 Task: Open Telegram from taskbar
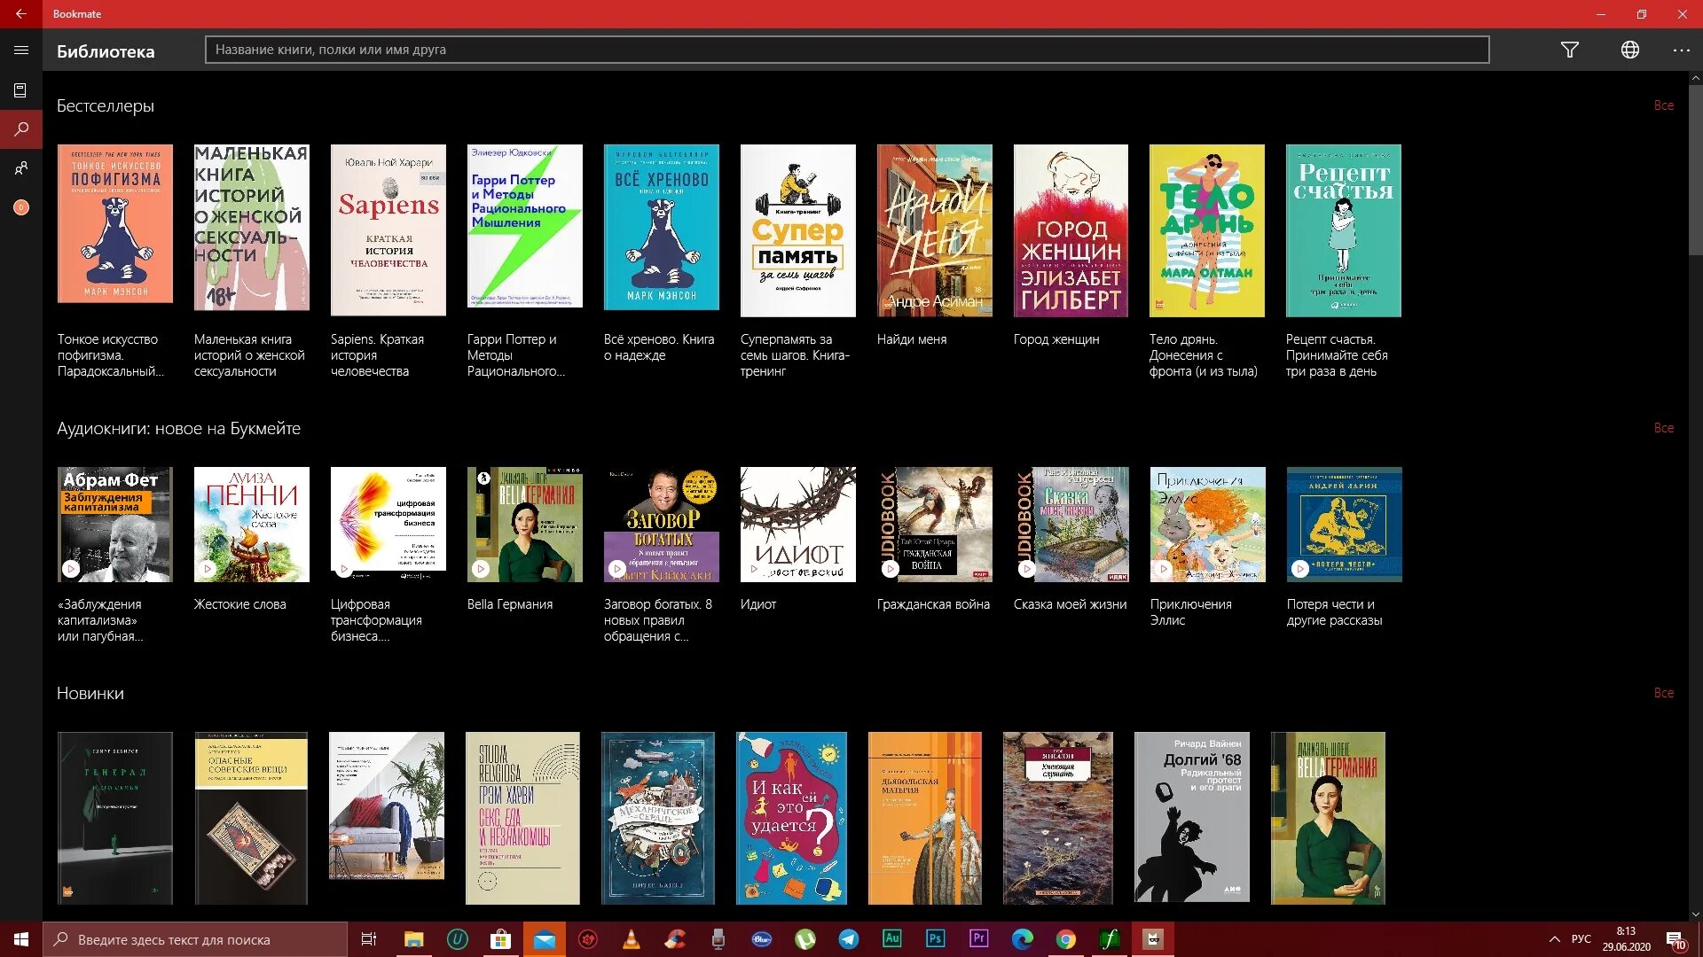coord(849,939)
